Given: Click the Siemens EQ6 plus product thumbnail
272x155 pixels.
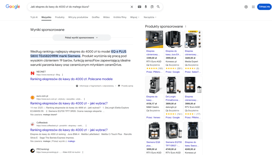Looking at the screenshot, I should coord(154,130).
